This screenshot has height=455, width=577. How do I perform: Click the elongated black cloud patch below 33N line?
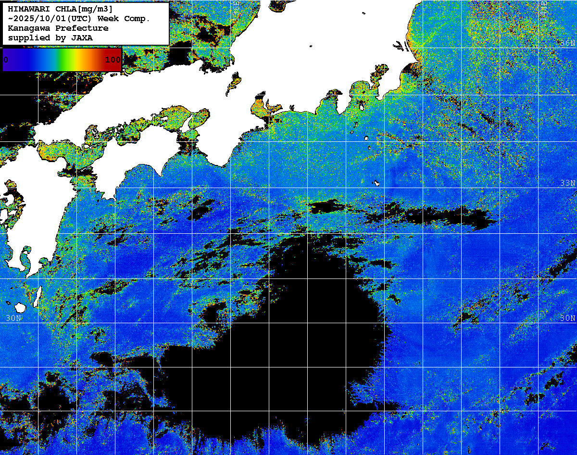[x=433, y=214]
